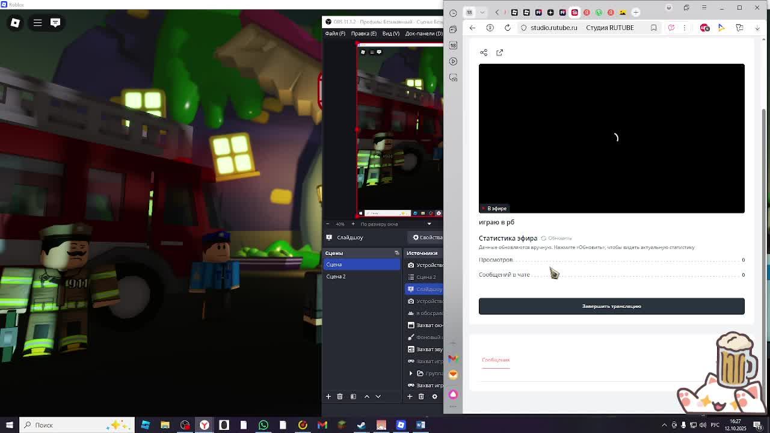The width and height of the screenshot is (770, 433).
Task: Open taskbar clock and date
Action: [735, 425]
